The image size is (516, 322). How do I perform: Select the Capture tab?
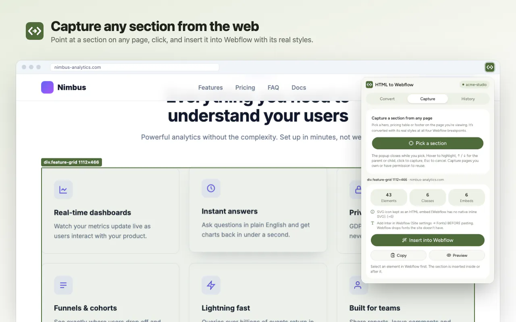pyautogui.click(x=428, y=99)
